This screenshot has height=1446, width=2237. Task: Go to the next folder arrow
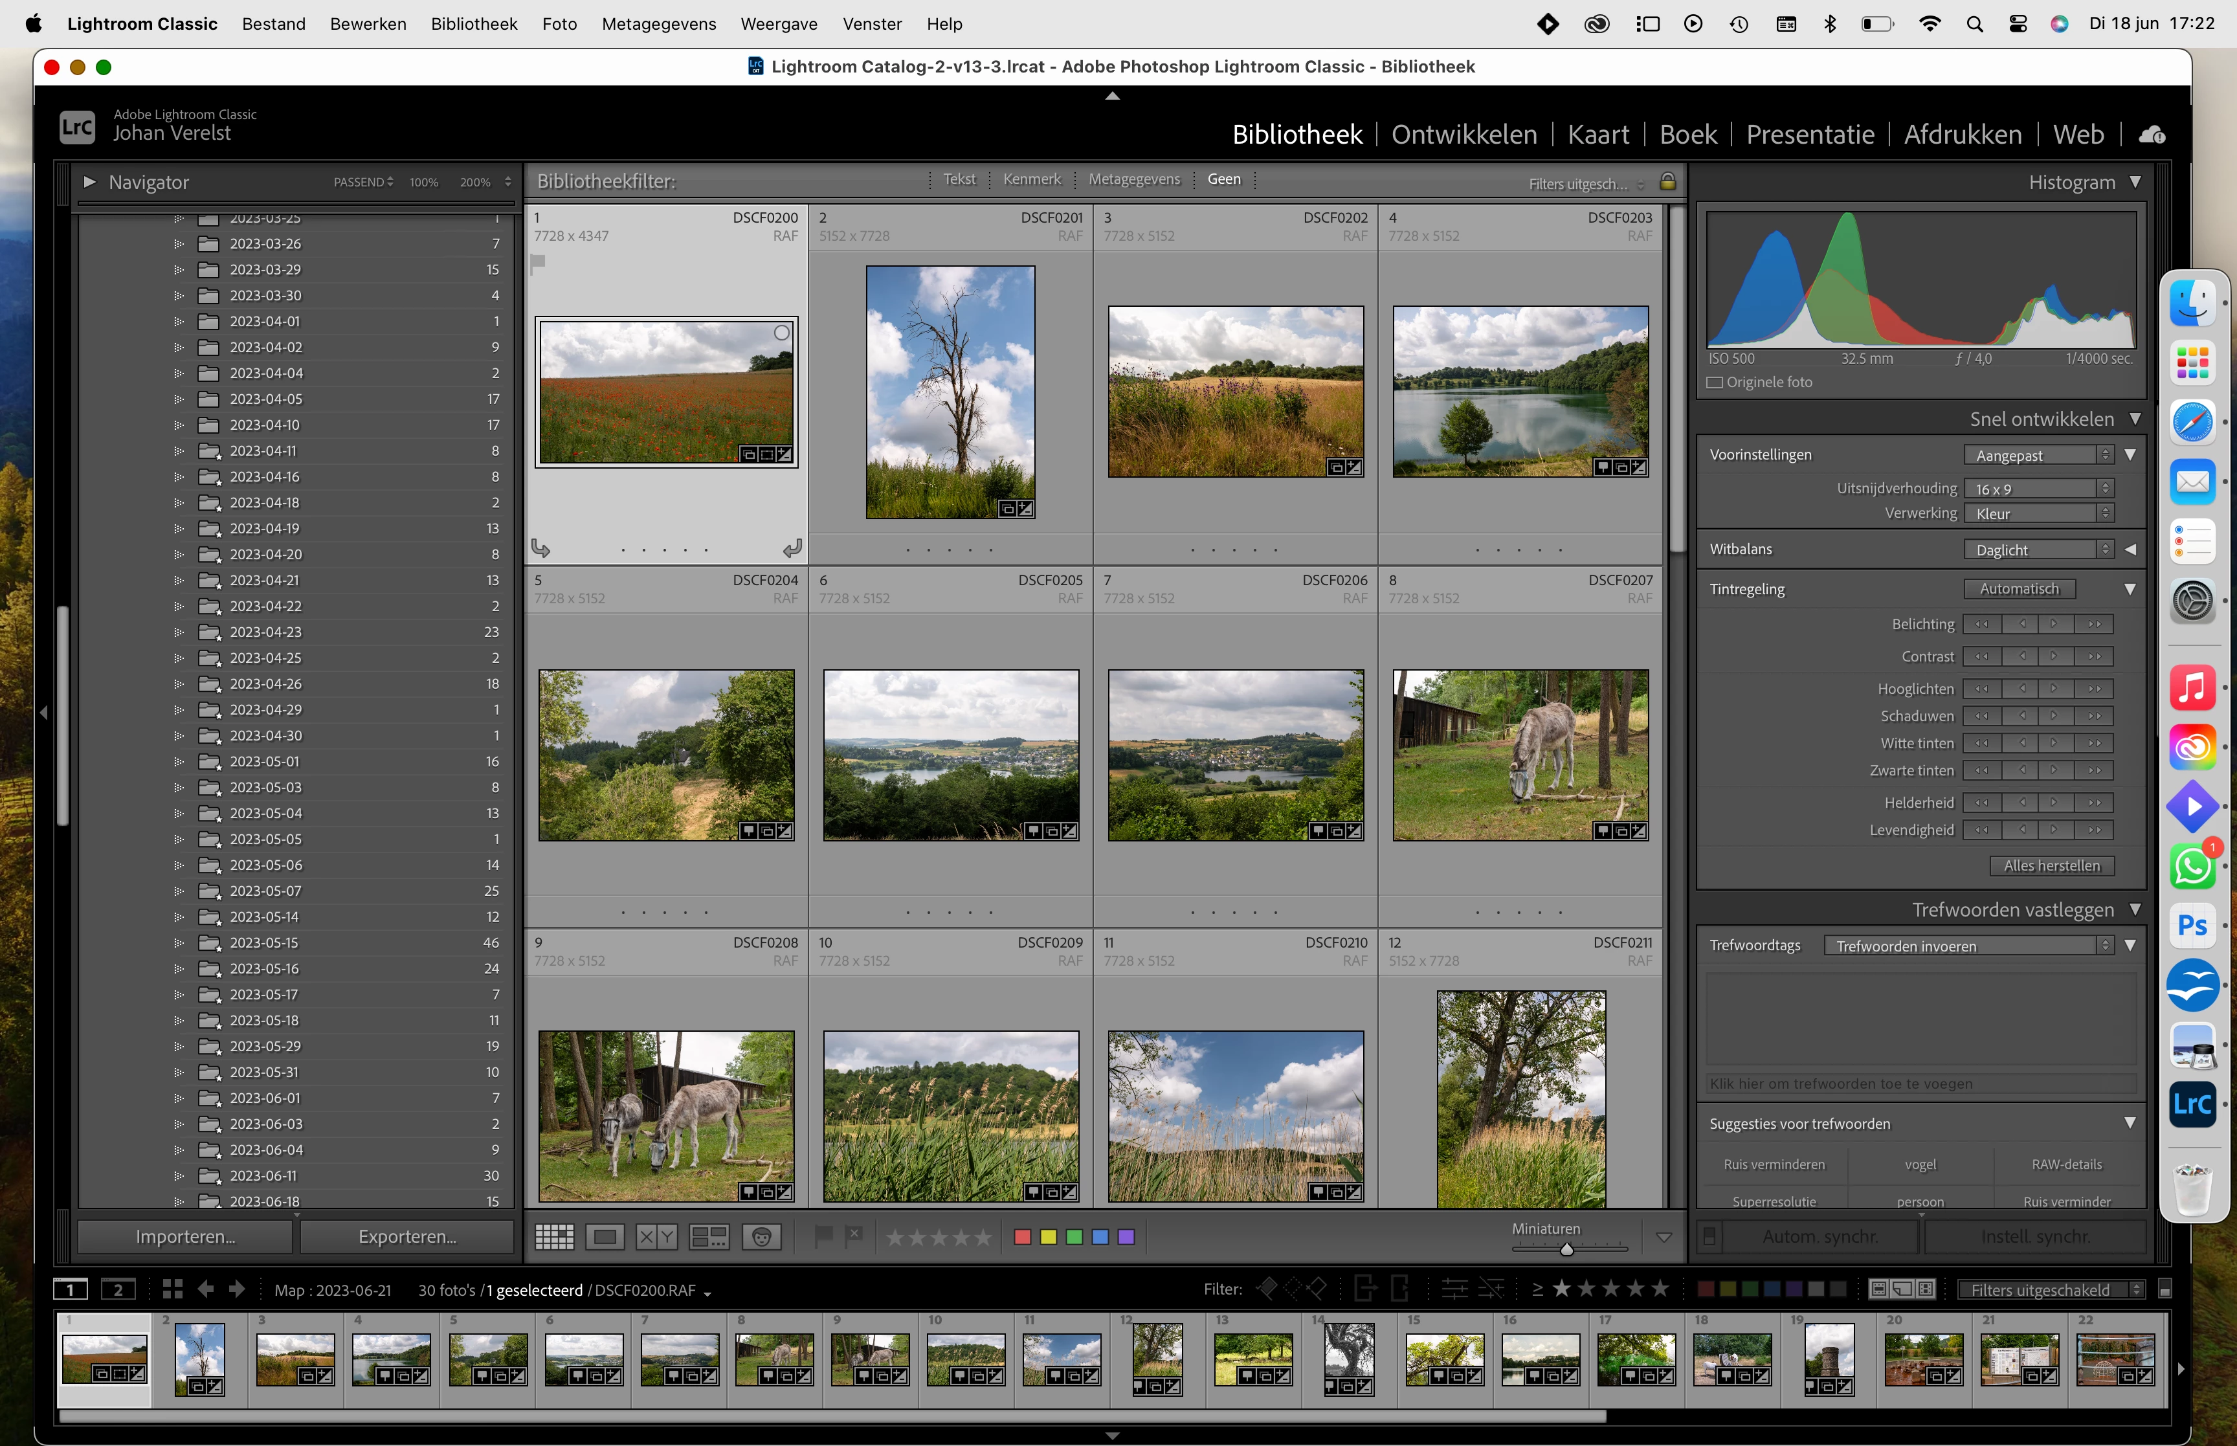[x=238, y=1289]
